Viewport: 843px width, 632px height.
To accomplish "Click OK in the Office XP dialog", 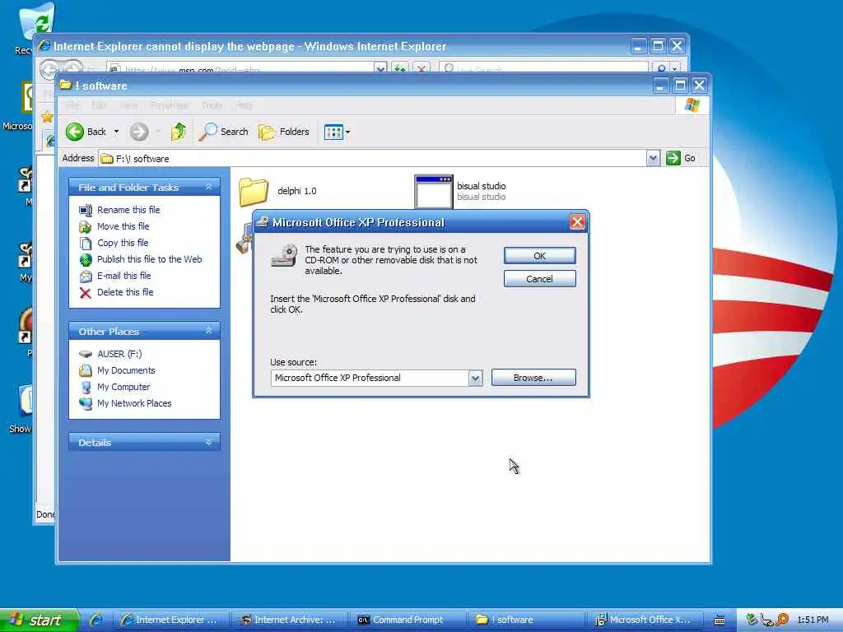I will point(539,256).
